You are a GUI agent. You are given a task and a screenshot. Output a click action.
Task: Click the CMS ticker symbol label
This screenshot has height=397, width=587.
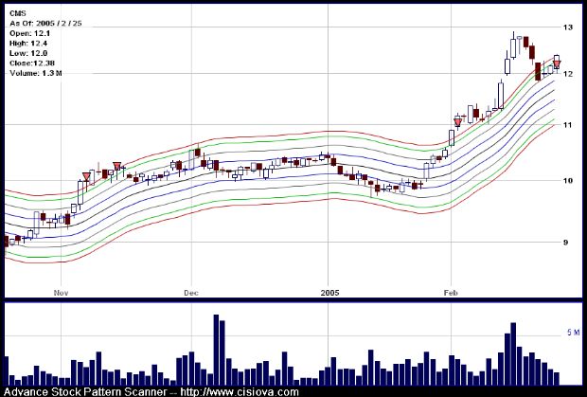pos(17,13)
